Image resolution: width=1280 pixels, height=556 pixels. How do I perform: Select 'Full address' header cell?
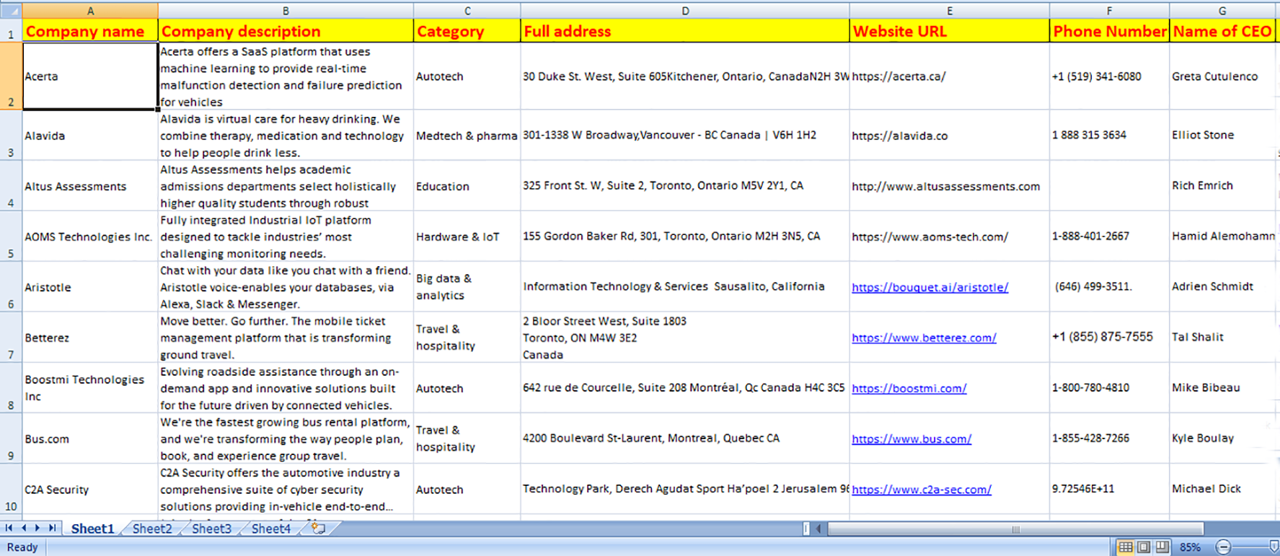tap(685, 31)
